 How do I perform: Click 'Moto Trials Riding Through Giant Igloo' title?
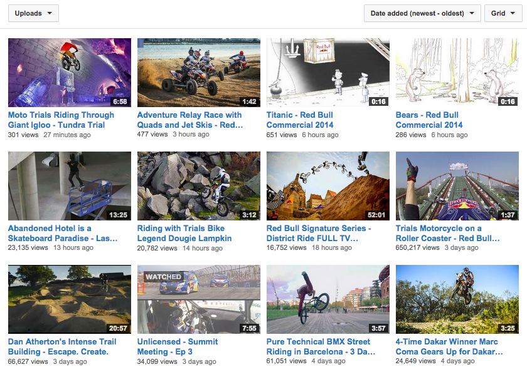click(61, 120)
